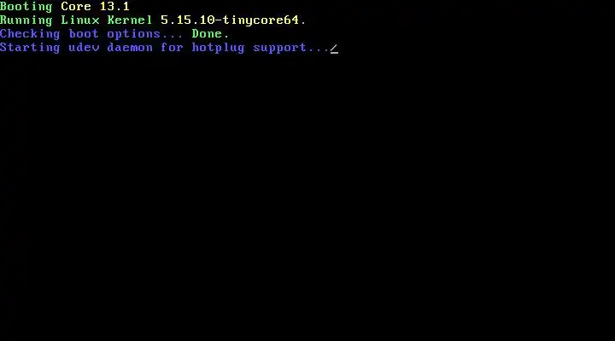This screenshot has height=341, width=615.
Task: Click the spinning cursor after support
Action: click(334, 49)
